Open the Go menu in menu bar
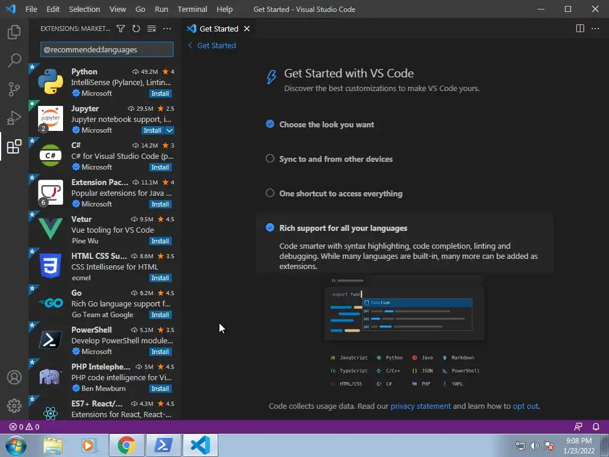Image resolution: width=609 pixels, height=457 pixels. click(140, 9)
